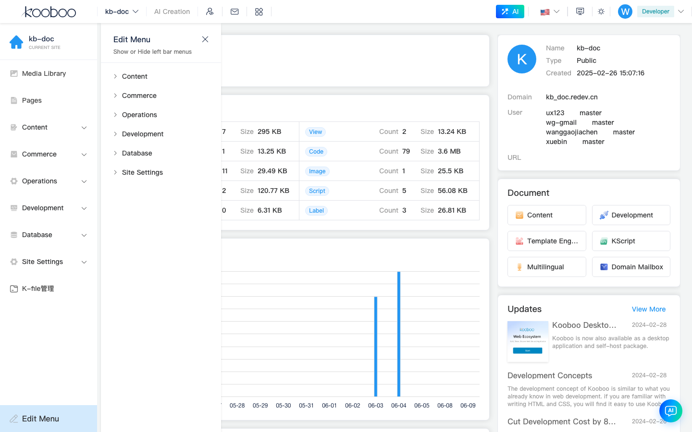Open the Template Engine document button

pos(547,241)
